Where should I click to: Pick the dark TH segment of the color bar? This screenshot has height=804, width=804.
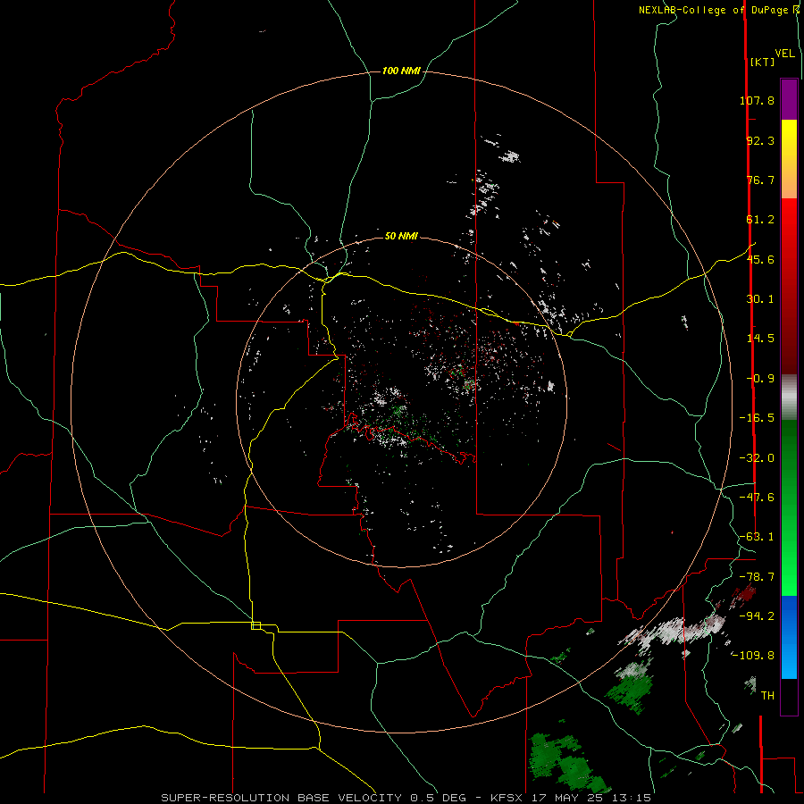tap(789, 696)
